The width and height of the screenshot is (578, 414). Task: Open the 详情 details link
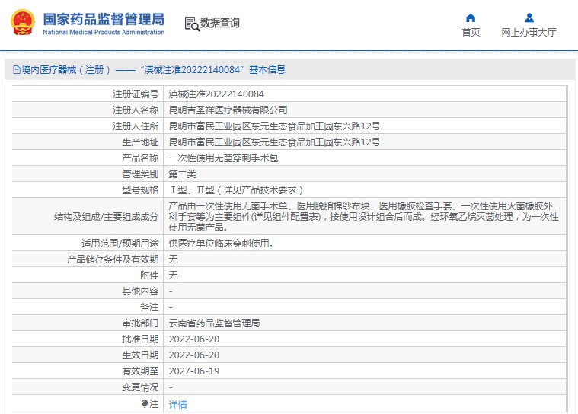click(177, 405)
